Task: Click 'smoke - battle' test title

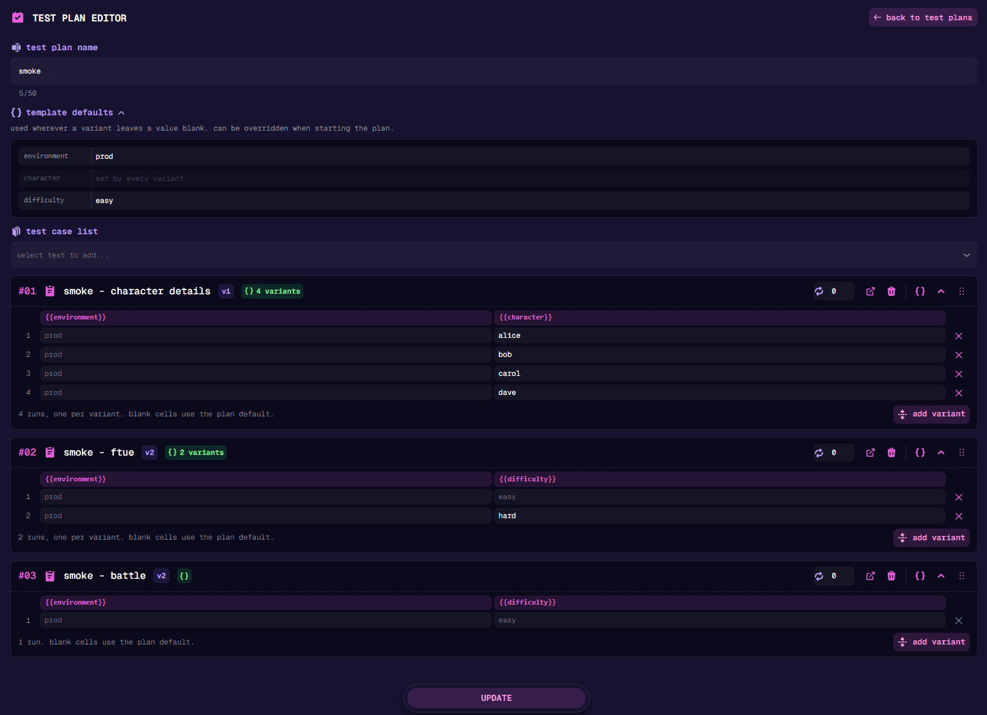Action: click(105, 576)
